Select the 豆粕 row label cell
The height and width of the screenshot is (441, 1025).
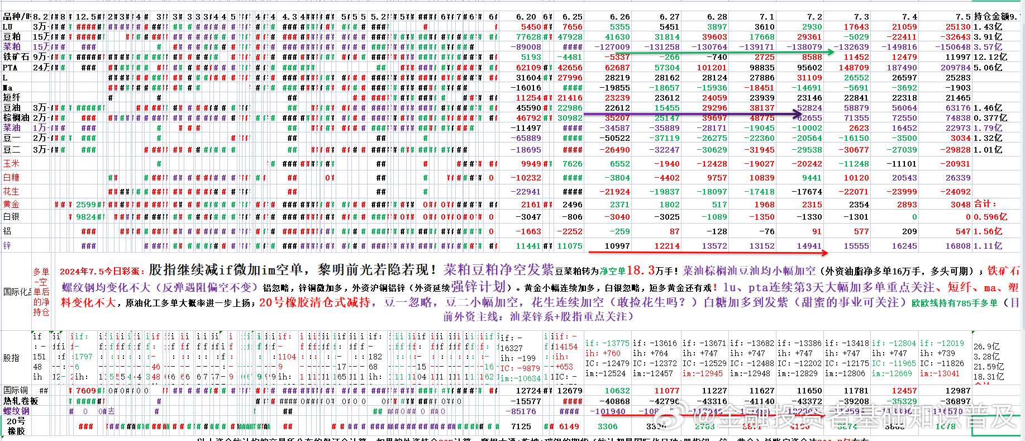click(x=17, y=37)
